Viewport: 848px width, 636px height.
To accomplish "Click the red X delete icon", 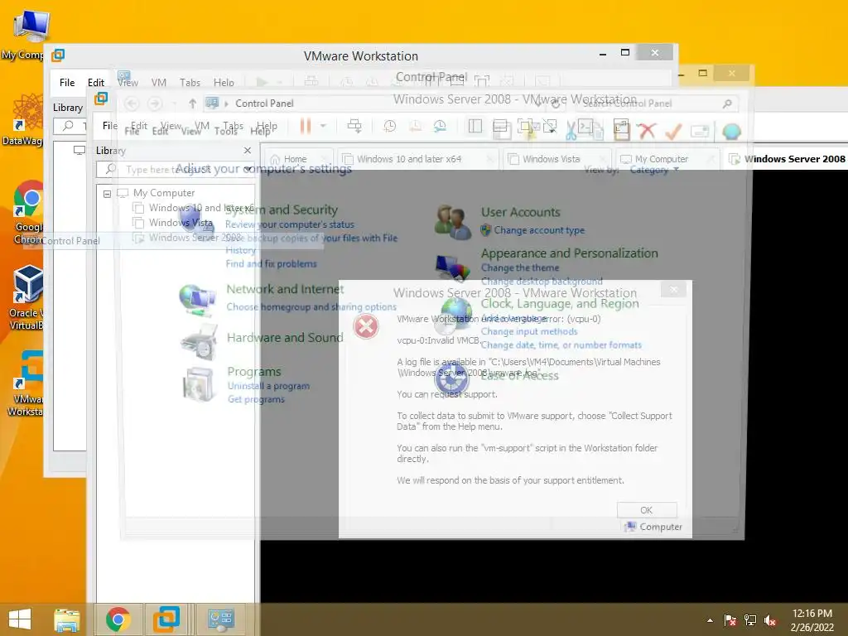I will tap(647, 130).
